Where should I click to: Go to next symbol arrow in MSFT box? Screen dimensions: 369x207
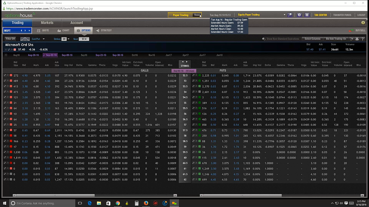point(25,30)
